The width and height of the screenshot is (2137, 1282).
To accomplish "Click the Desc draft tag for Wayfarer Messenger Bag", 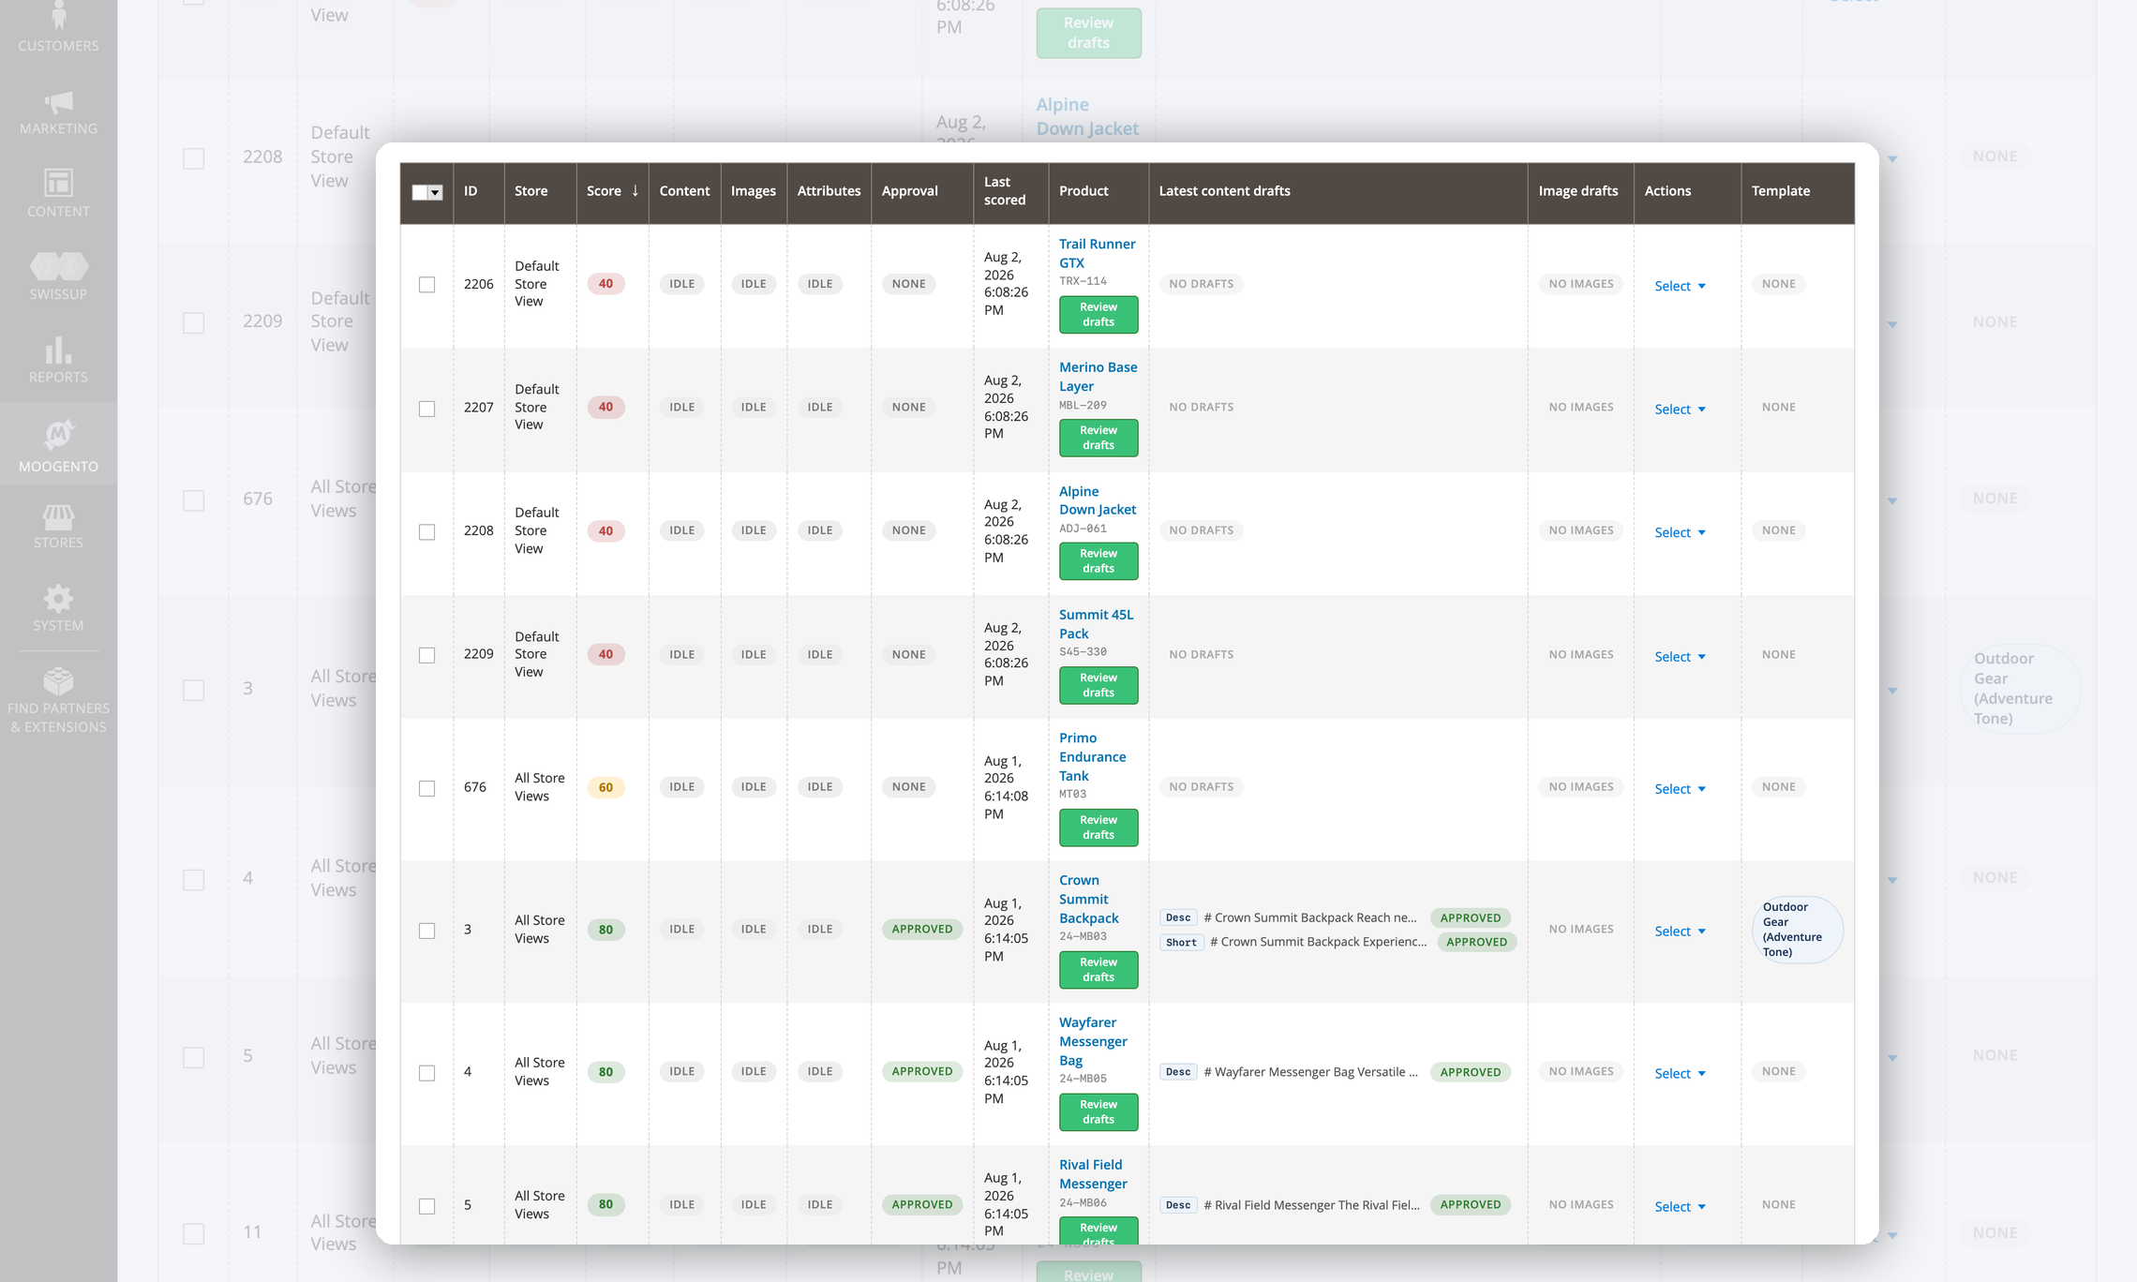I will coord(1178,1072).
